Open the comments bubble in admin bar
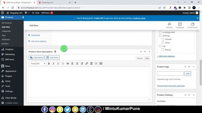Screen dimensions: 202x113 (x=27, y=13)
